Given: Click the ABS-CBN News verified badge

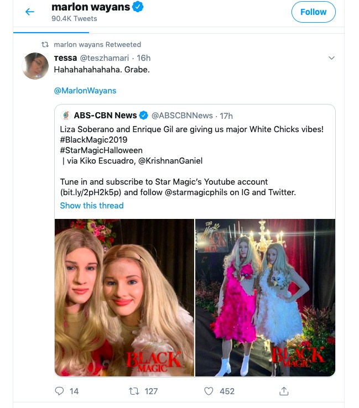Looking at the screenshot, I should pos(144,116).
